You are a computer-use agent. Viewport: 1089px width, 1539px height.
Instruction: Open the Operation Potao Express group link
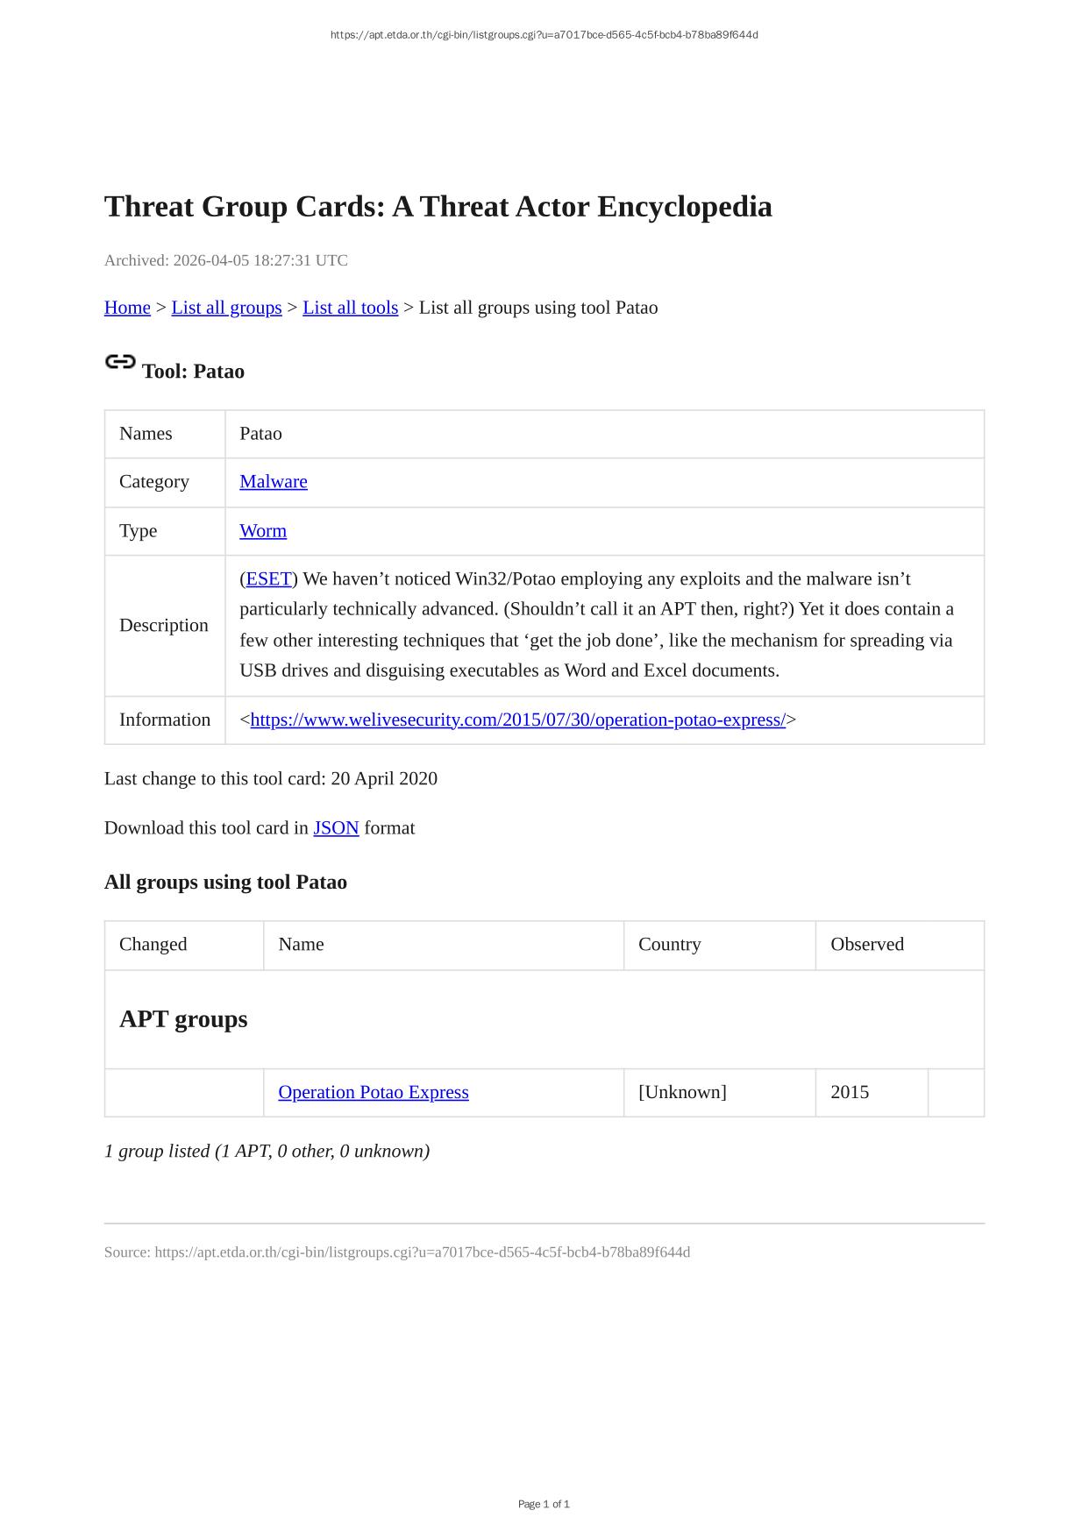374,1093
